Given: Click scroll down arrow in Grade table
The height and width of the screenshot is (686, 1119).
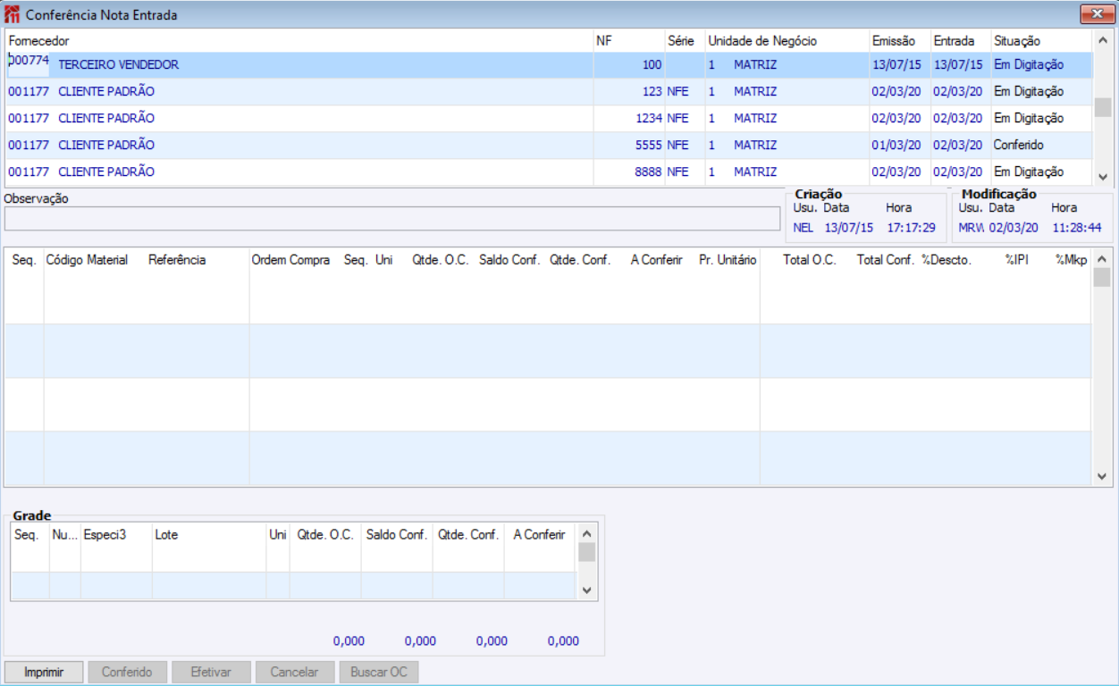Looking at the screenshot, I should 586,590.
